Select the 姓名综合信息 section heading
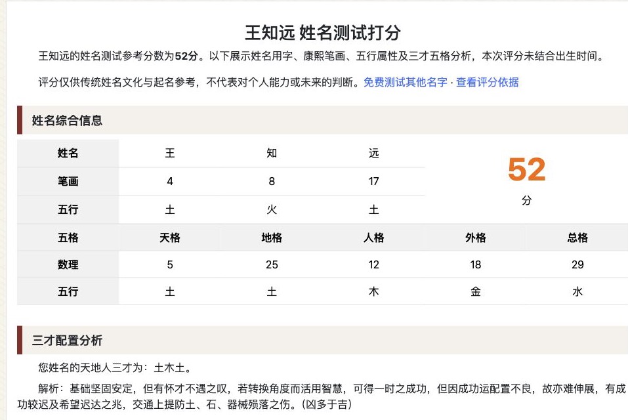 click(67, 120)
